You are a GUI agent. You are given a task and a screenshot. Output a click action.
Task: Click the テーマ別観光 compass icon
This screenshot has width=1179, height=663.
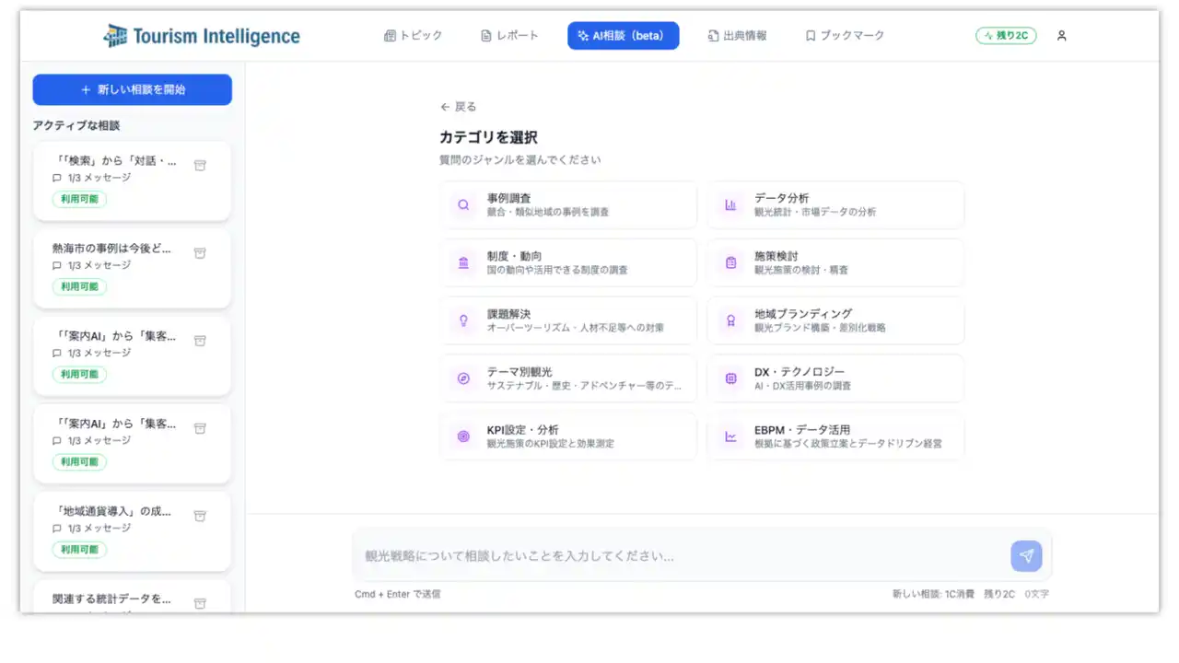pos(463,378)
